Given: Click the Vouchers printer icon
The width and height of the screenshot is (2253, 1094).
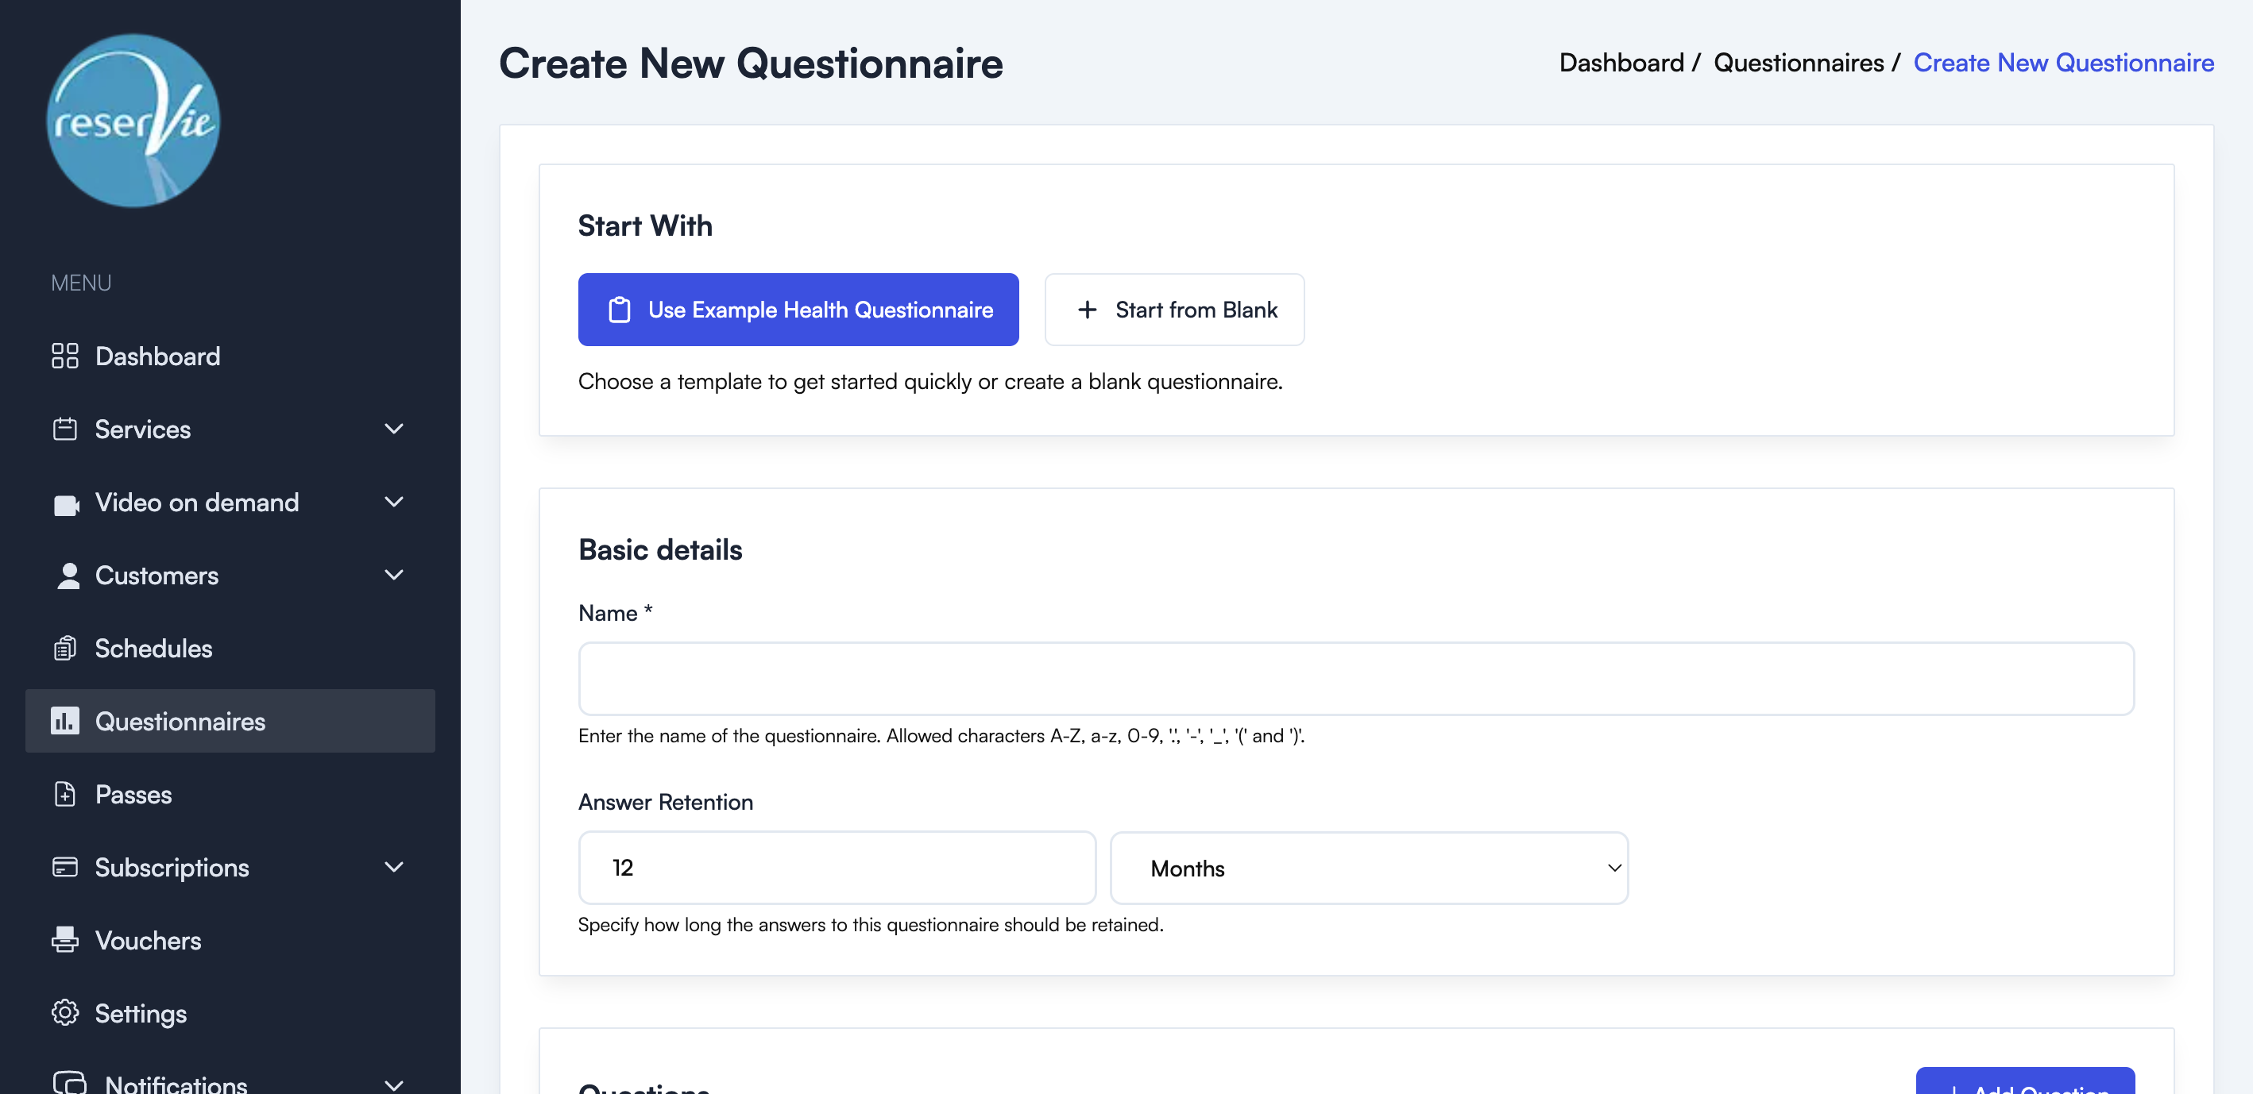Looking at the screenshot, I should (66, 940).
